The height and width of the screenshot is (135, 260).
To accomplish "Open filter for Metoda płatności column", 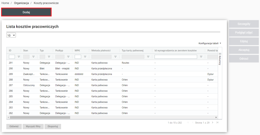I will click(x=115, y=57).
